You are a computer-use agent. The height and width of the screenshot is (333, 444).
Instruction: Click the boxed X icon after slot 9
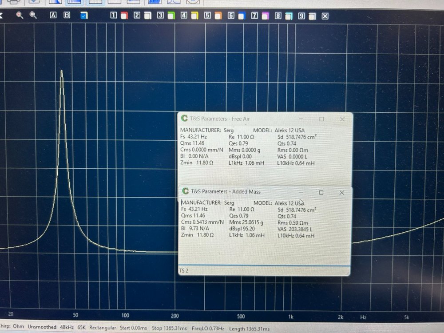(325, 16)
